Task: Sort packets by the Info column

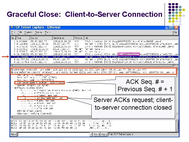Action: point(131,38)
